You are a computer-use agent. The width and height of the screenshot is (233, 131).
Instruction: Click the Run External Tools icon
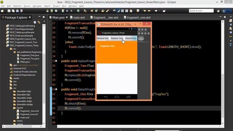(85, 11)
